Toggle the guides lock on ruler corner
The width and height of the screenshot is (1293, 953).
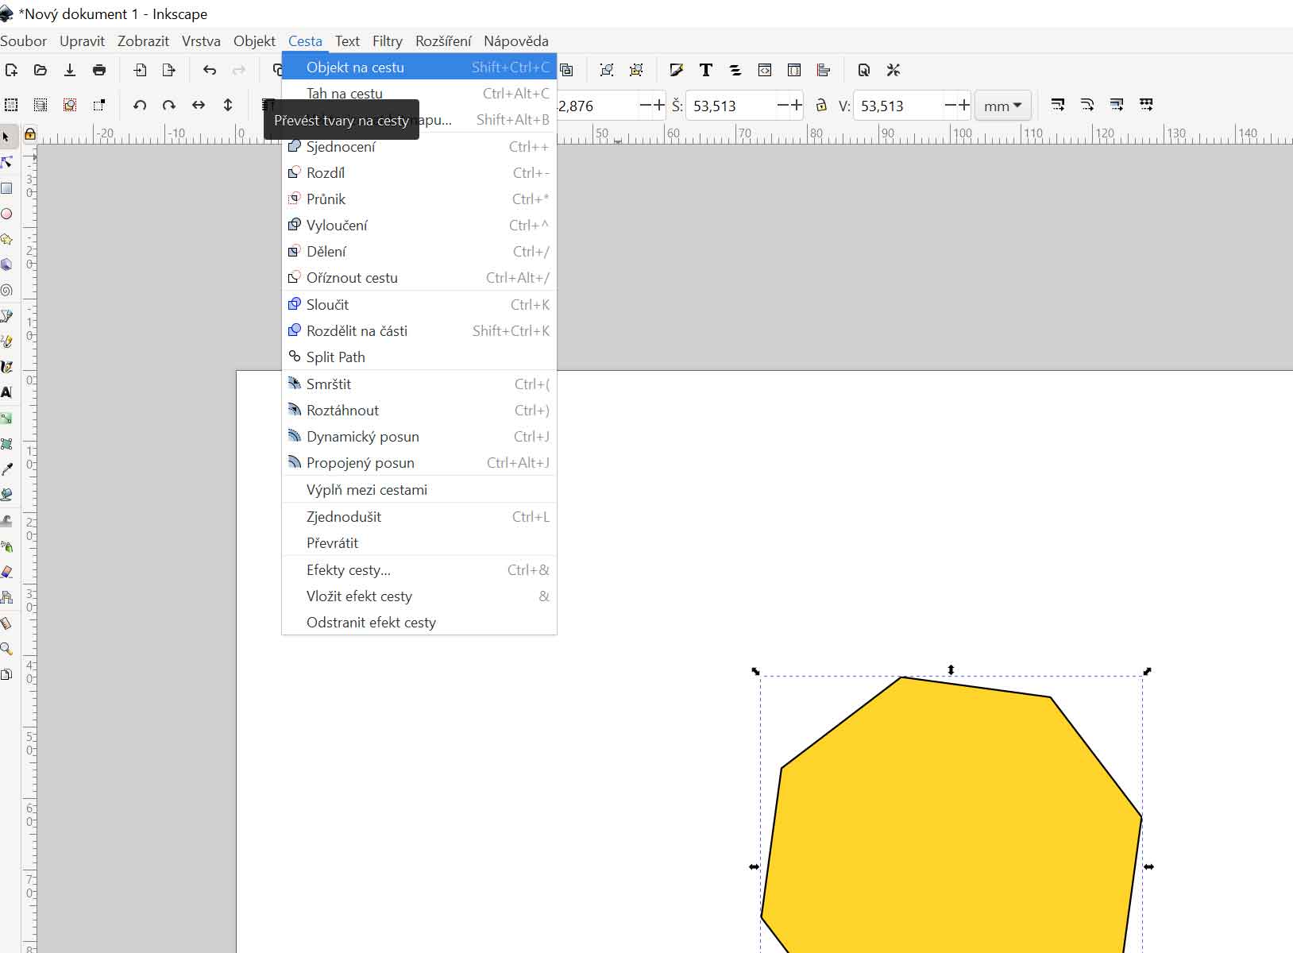tap(29, 134)
